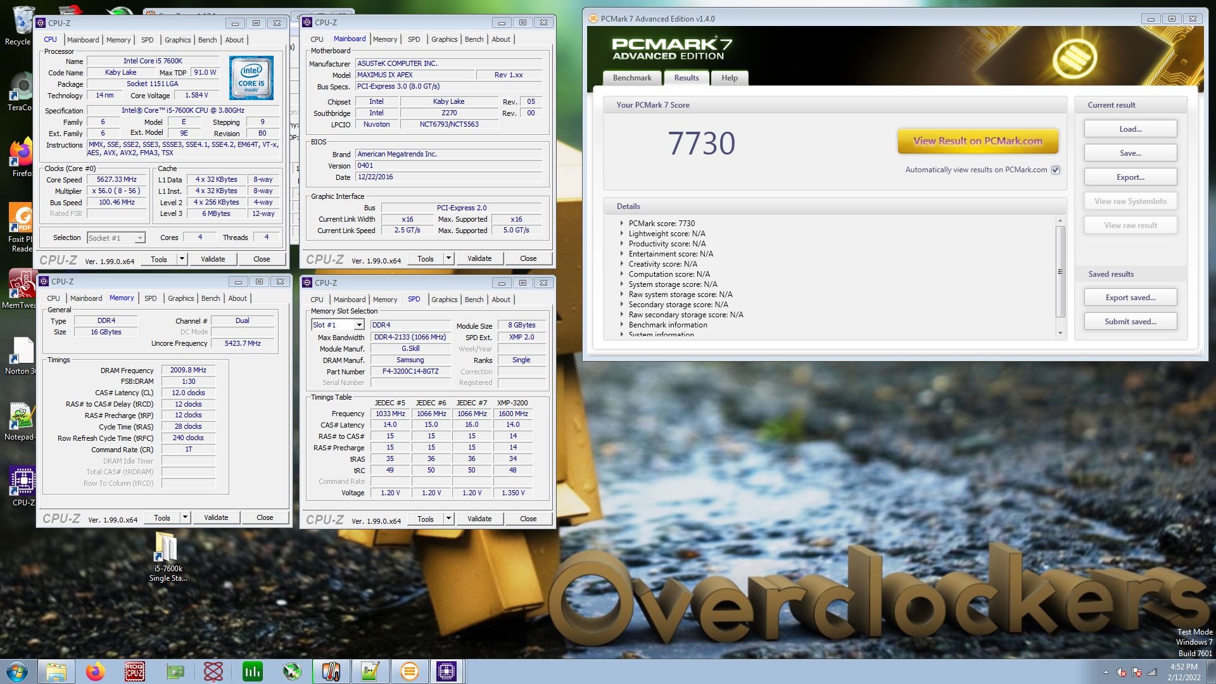The height and width of the screenshot is (684, 1216).
Task: Open the TeraCopy desktop shortcut
Action: (20, 92)
